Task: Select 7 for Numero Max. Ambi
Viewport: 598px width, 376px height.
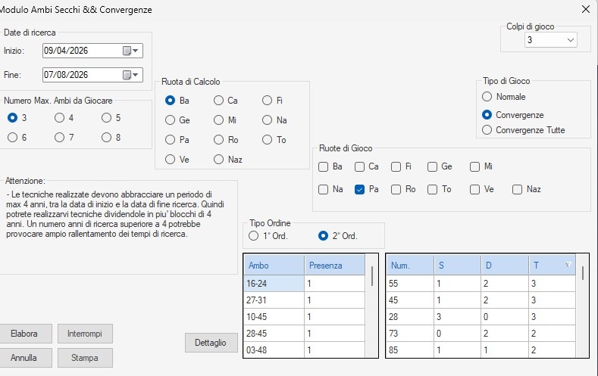Action: pyautogui.click(x=59, y=138)
